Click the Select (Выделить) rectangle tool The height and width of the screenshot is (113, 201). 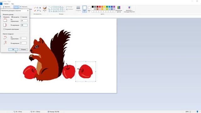coord(16,8)
